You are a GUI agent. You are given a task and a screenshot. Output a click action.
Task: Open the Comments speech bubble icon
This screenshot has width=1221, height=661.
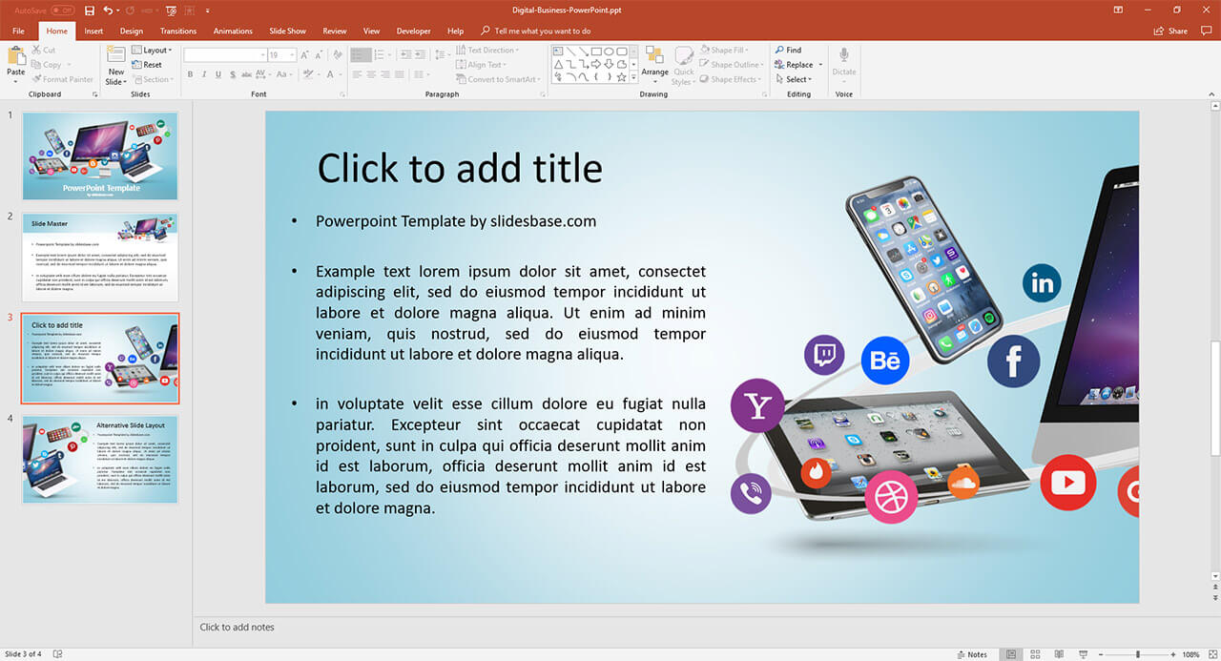(x=1205, y=31)
